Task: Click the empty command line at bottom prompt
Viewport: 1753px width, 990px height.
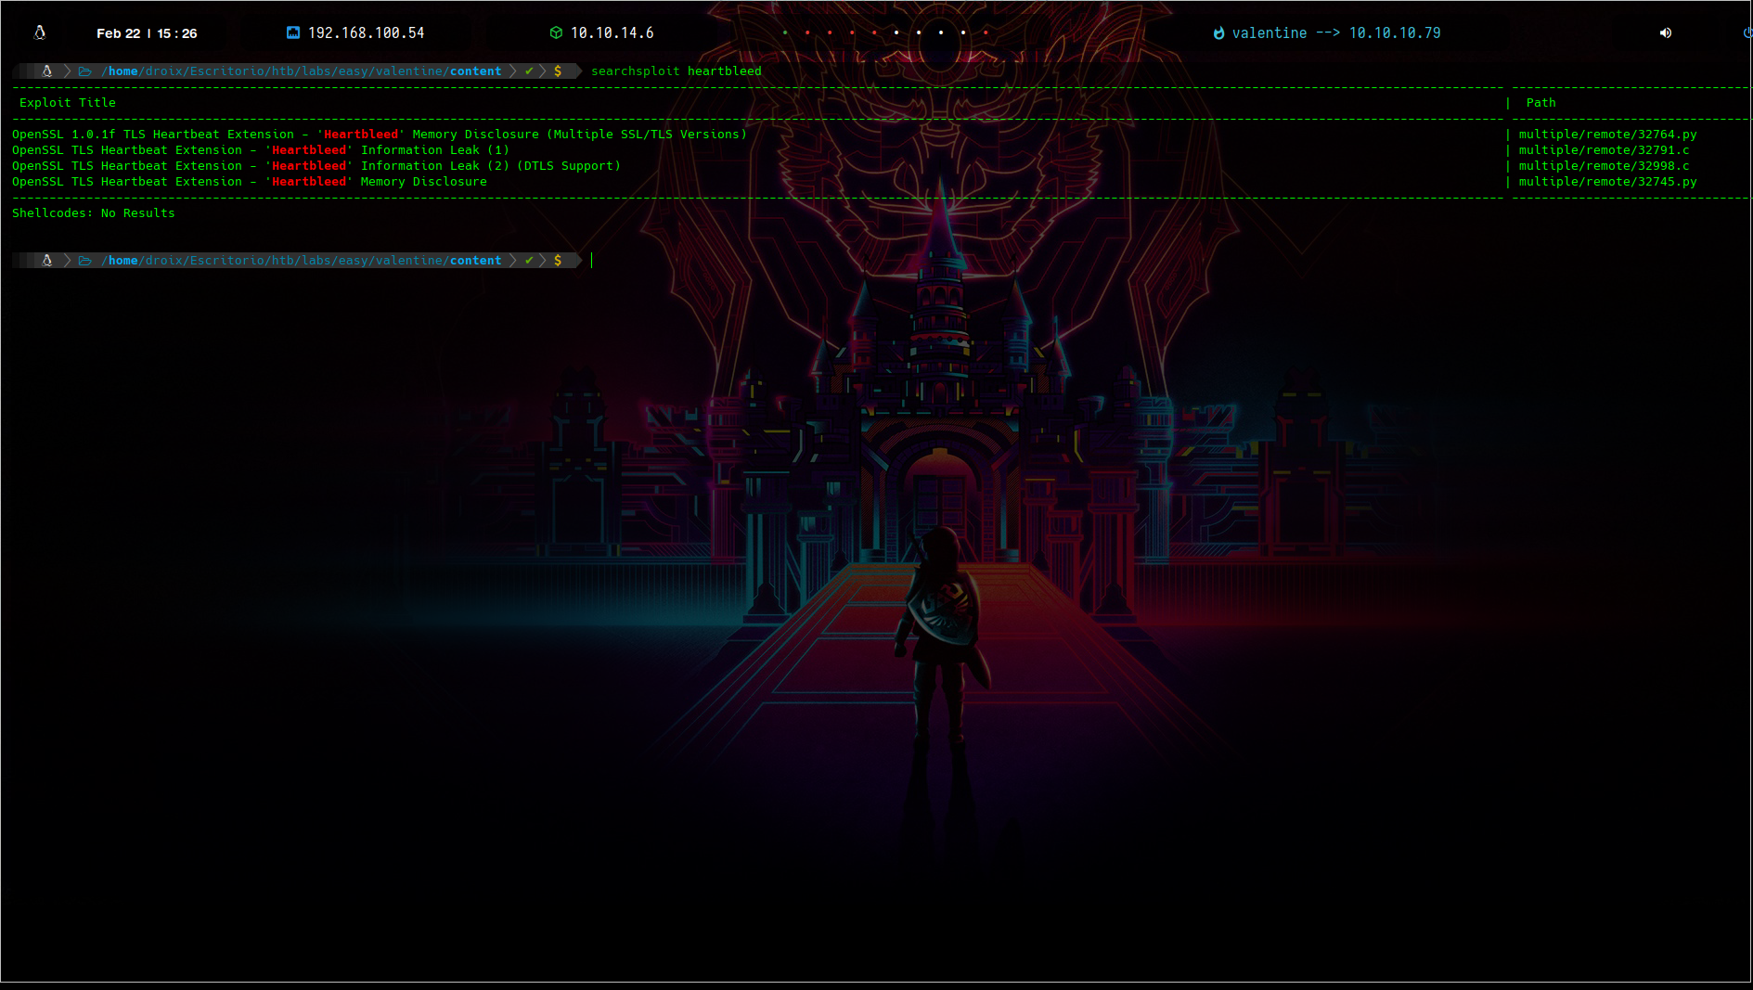Action: (835, 261)
